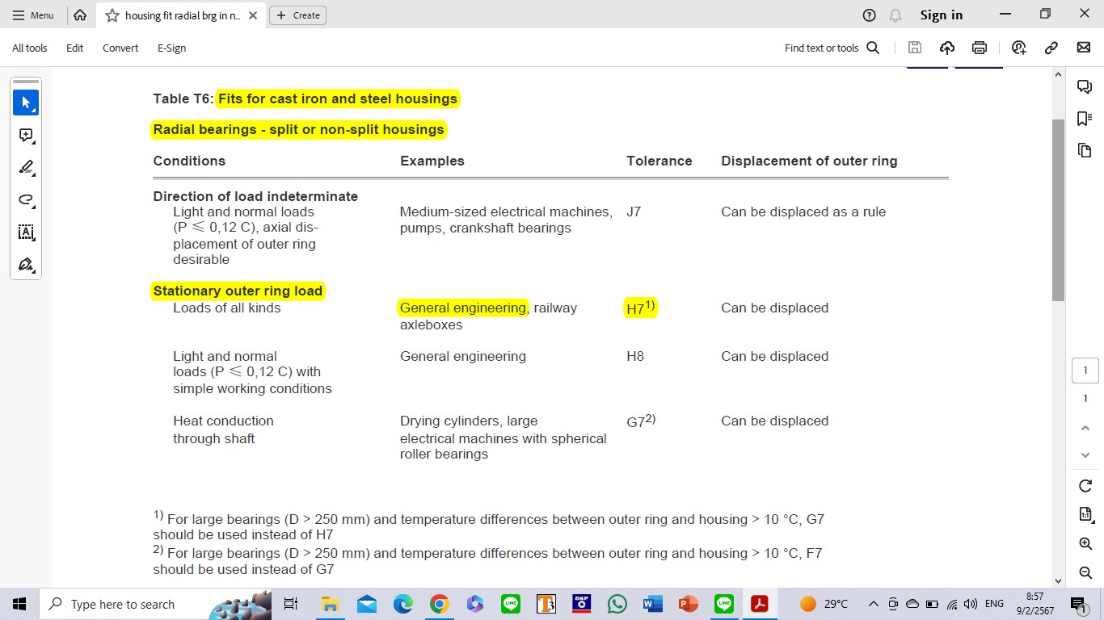This screenshot has height=620, width=1104.
Task: Open the E-Sign menu
Action: point(171,48)
